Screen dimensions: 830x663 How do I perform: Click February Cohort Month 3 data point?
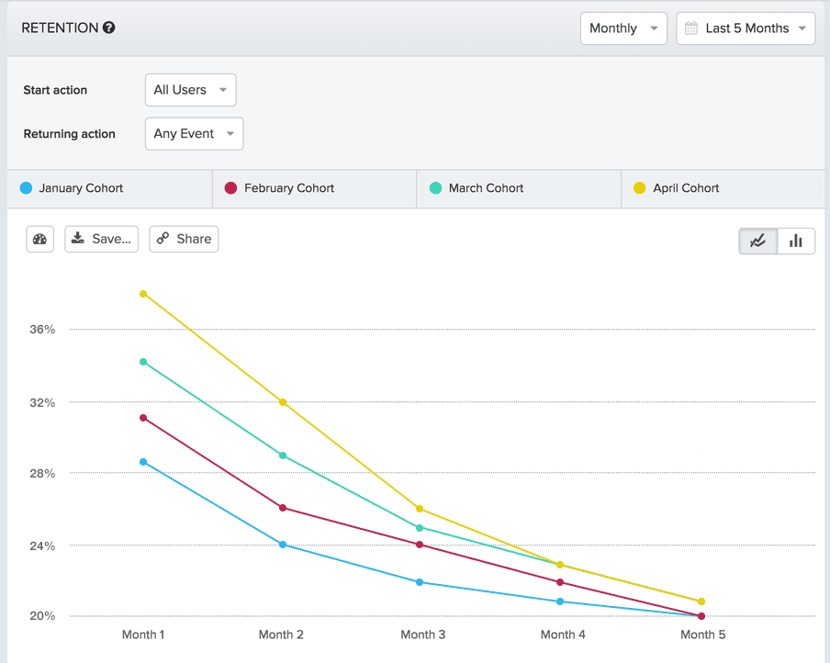click(x=420, y=545)
